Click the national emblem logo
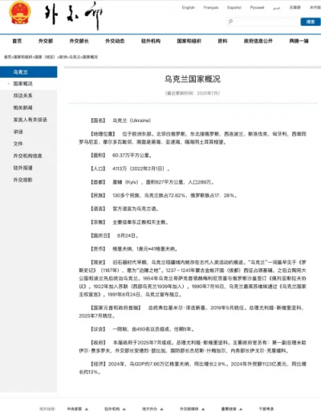321x416 pixels. click(x=20, y=12)
